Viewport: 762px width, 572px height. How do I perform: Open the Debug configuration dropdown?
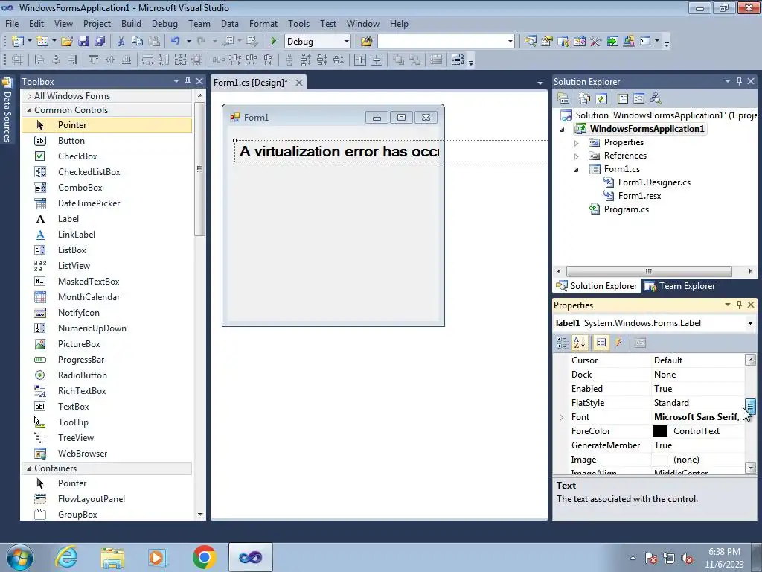point(346,42)
